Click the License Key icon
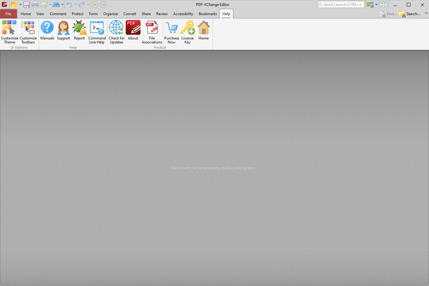The height and width of the screenshot is (286, 429). [187, 31]
